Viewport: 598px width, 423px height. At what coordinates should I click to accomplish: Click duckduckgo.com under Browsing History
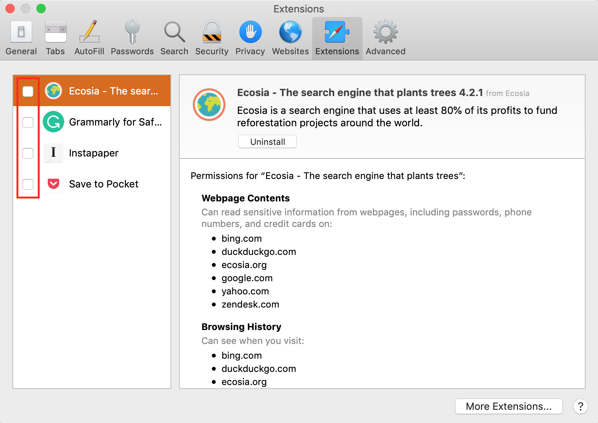coord(259,369)
